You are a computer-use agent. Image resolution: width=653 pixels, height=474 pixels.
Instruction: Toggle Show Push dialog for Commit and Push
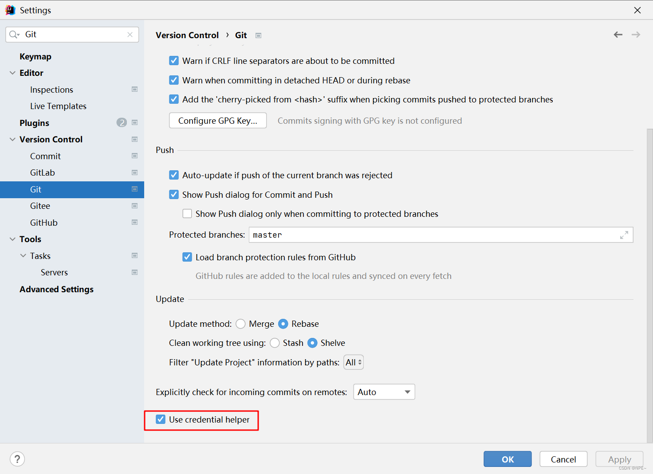(174, 195)
